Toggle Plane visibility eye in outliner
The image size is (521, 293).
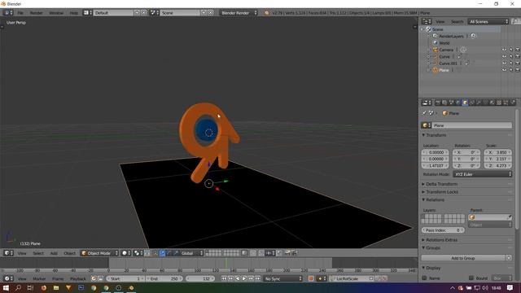504,70
